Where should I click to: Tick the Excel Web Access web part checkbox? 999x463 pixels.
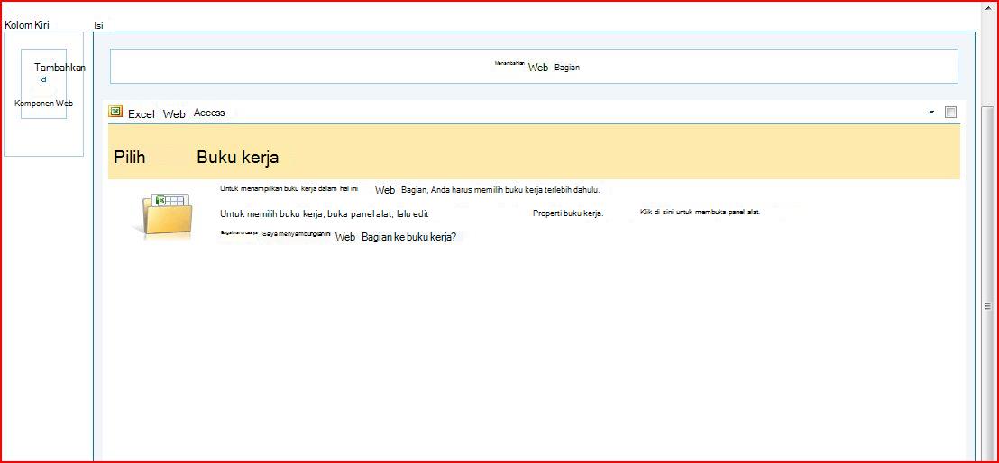tap(950, 112)
